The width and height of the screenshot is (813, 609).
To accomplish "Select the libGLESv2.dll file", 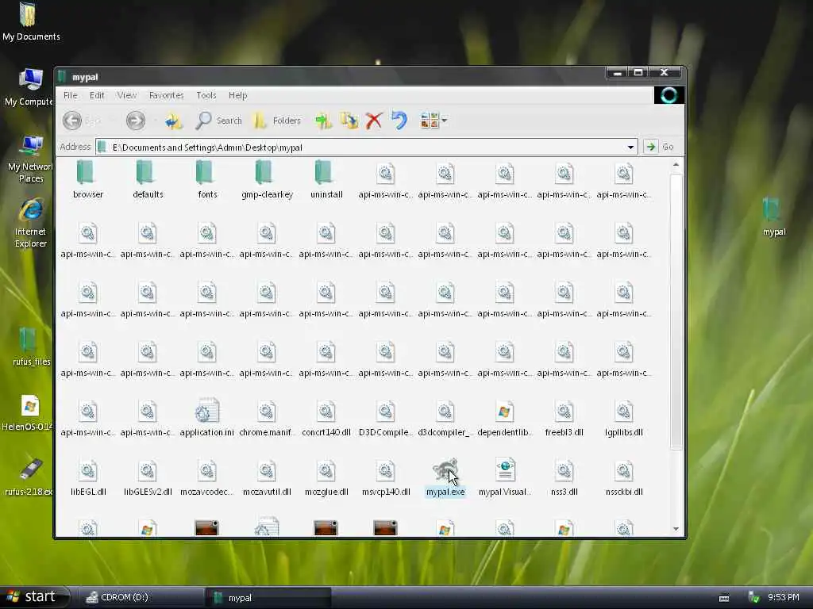I will click(148, 477).
